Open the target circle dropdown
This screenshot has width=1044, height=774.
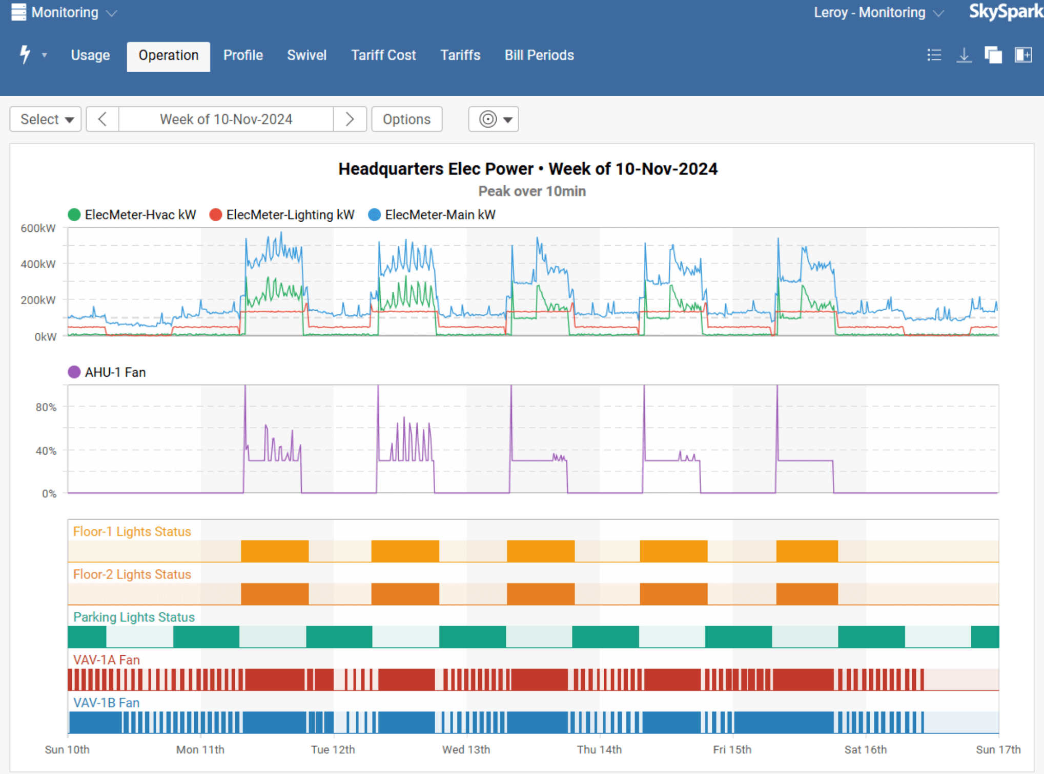tap(494, 119)
